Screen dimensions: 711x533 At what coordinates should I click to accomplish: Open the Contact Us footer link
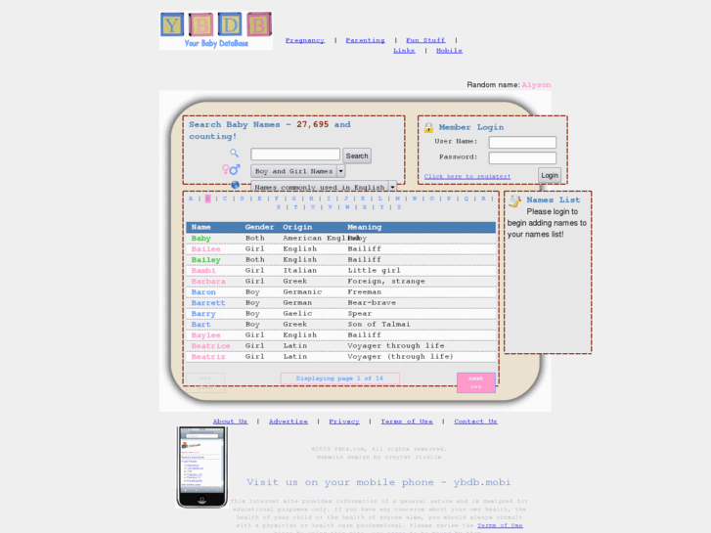point(475,422)
